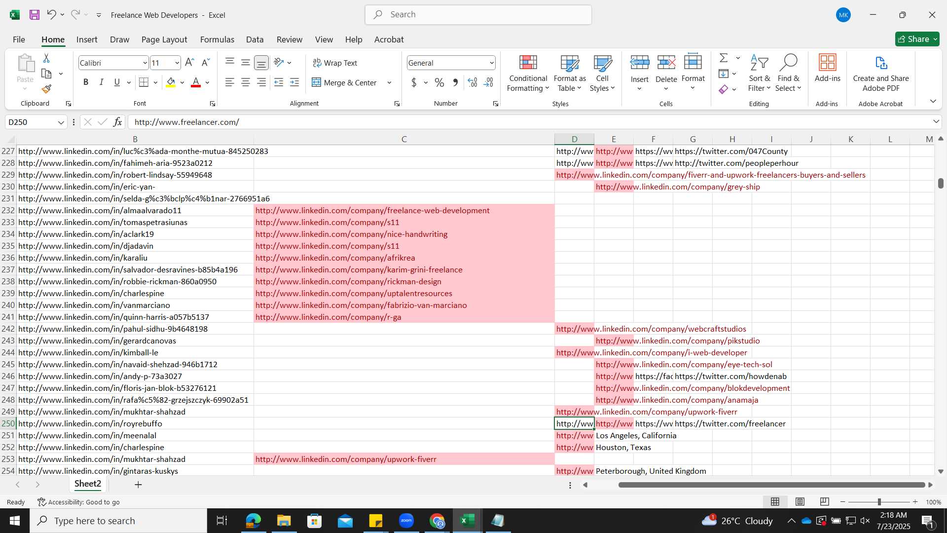Switch to the Page Layout tab
Viewport: 947px width, 533px height.
pyautogui.click(x=164, y=39)
